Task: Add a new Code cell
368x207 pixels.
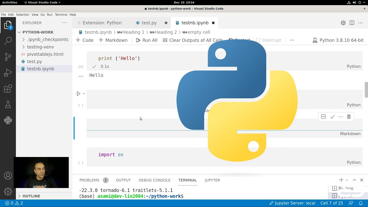Action: point(85,40)
